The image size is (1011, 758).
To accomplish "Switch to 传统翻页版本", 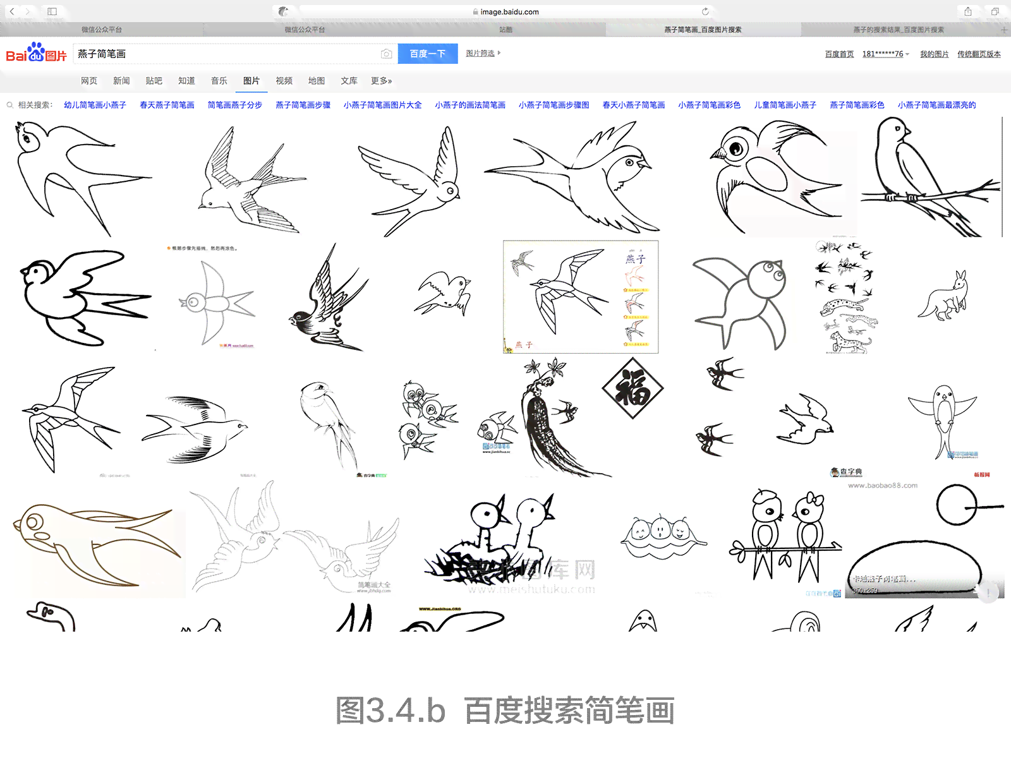I will point(979,54).
